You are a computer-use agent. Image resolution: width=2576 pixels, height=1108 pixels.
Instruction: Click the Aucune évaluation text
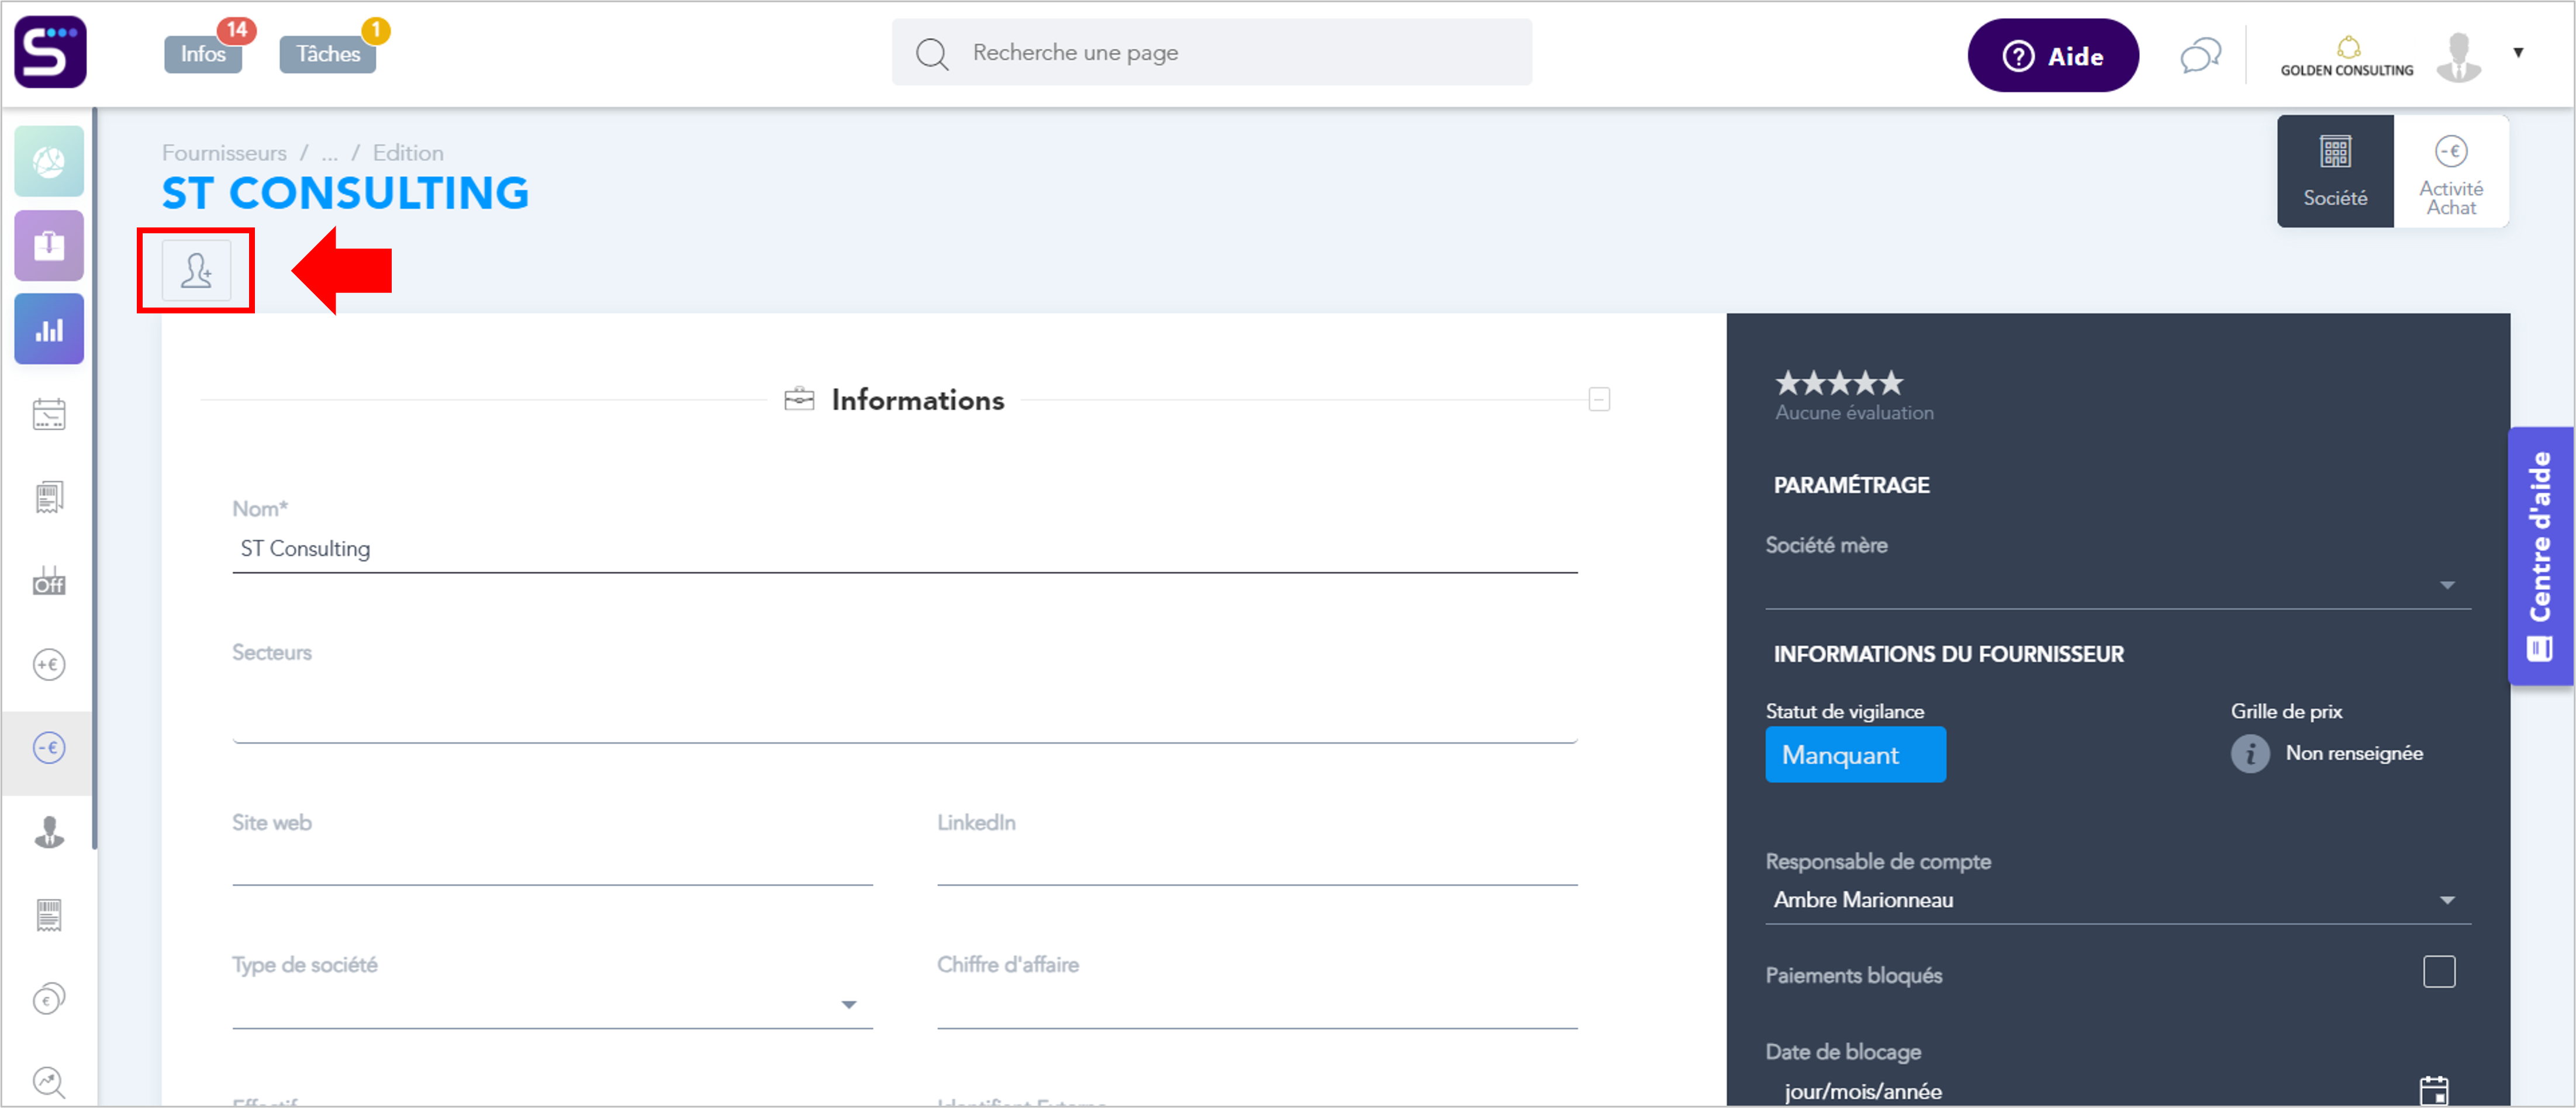tap(1854, 413)
